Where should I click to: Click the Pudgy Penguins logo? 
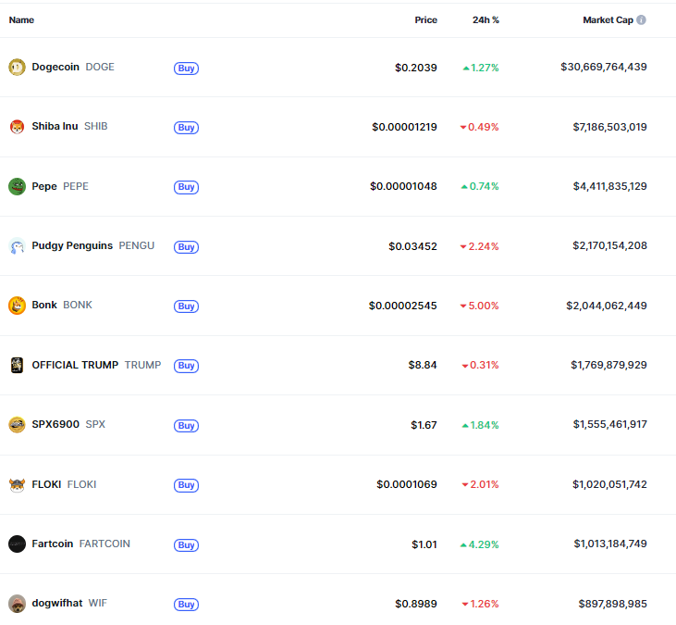[17, 246]
